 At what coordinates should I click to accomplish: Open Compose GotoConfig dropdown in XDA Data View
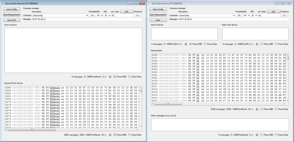coord(233,16)
